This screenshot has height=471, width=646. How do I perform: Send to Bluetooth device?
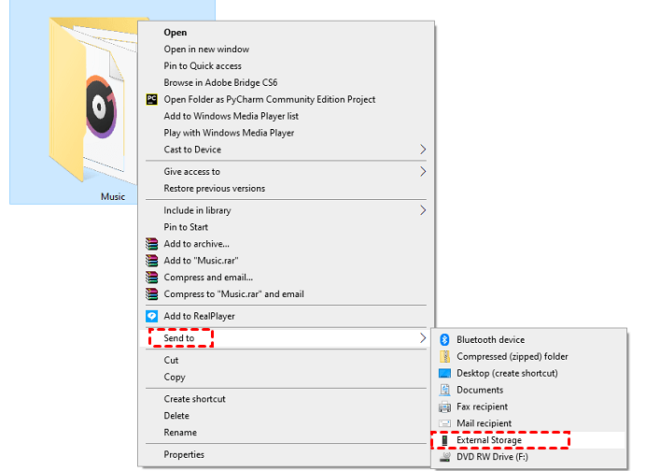529,340
